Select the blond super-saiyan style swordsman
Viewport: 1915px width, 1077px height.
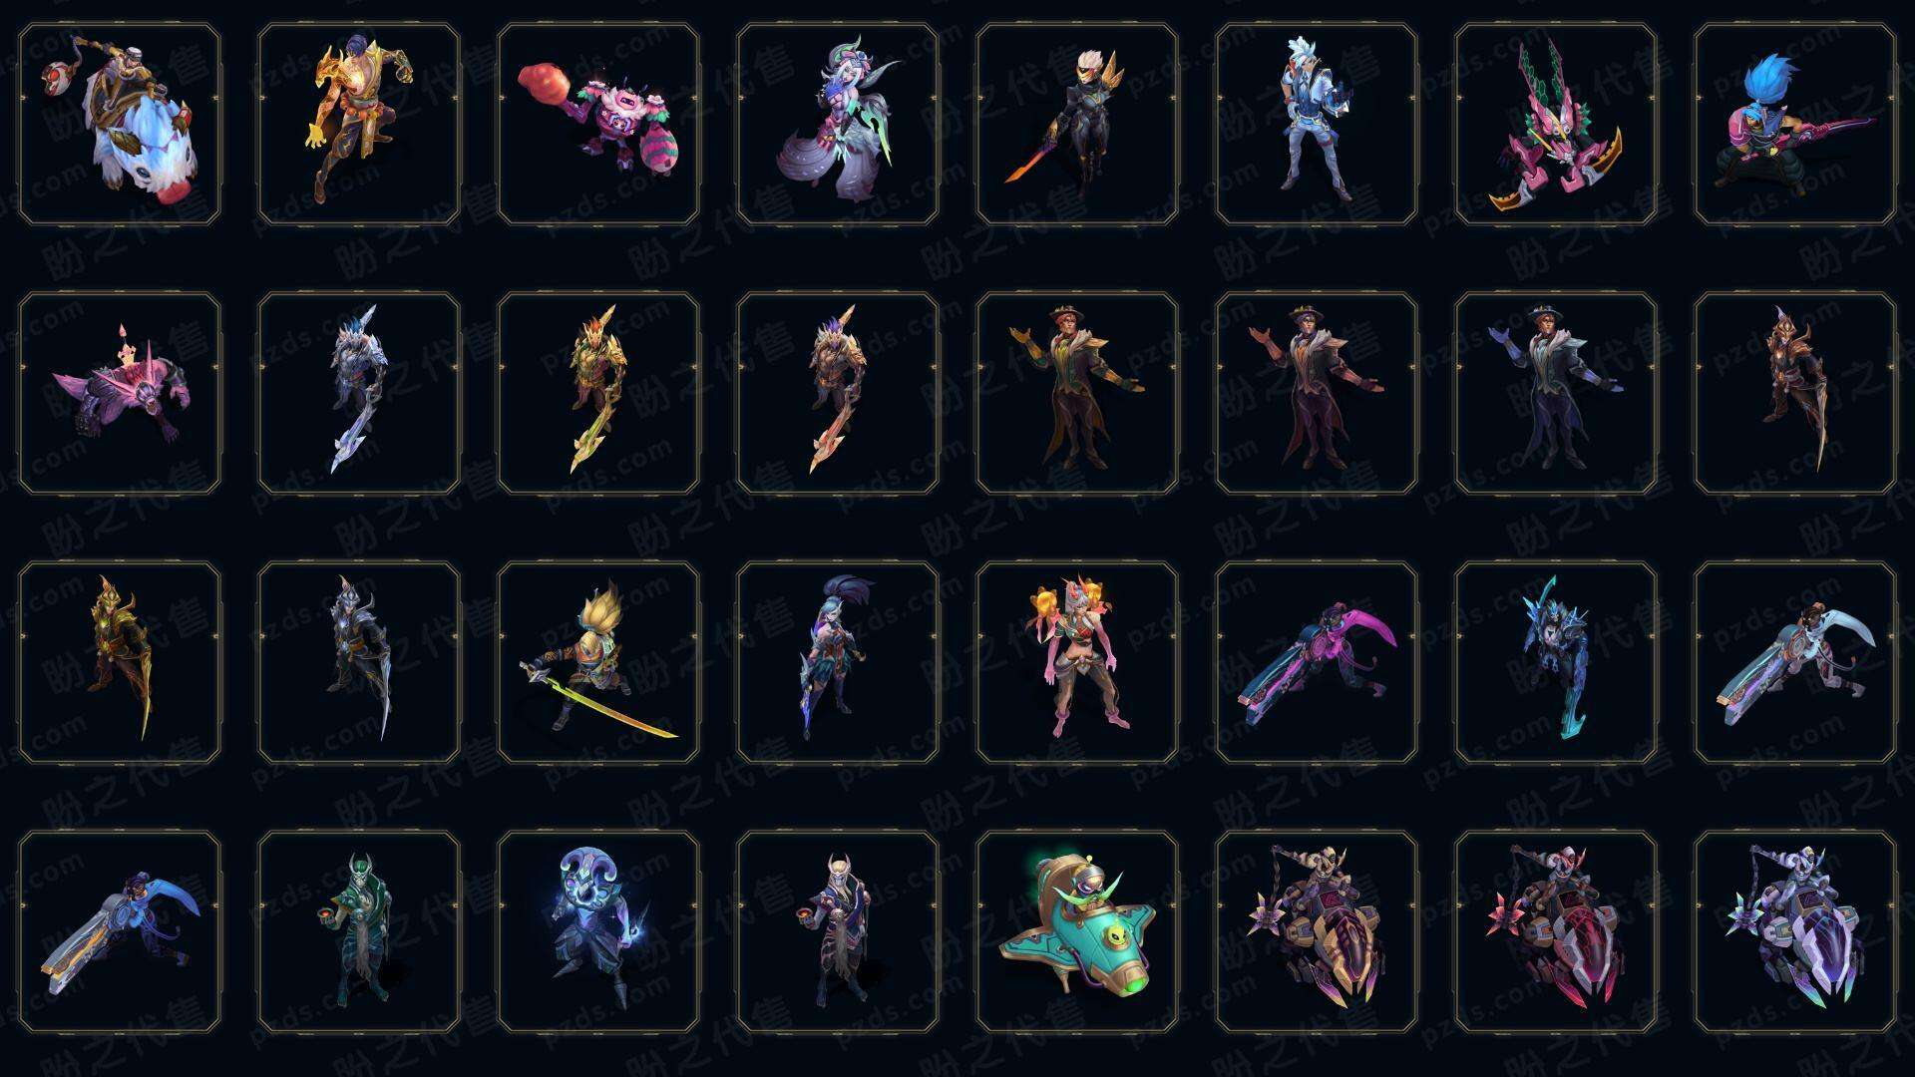click(598, 662)
